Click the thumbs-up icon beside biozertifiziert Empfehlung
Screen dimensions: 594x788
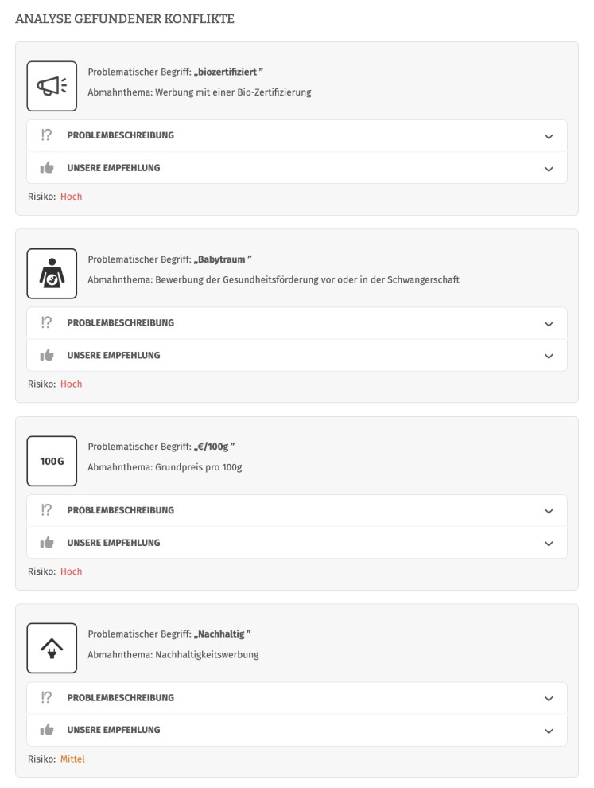coord(48,168)
